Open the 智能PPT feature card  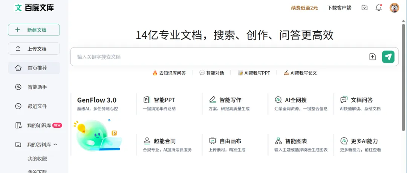169,104
